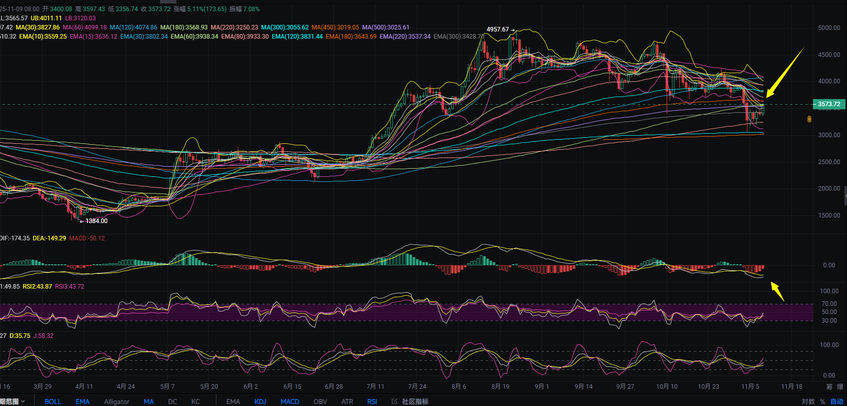Click the orange marker icon near price axis
The height and width of the screenshot is (406, 847).
(809, 119)
